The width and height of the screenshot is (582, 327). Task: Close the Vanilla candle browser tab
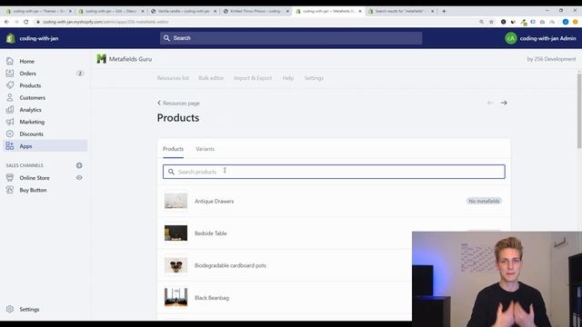(x=215, y=11)
